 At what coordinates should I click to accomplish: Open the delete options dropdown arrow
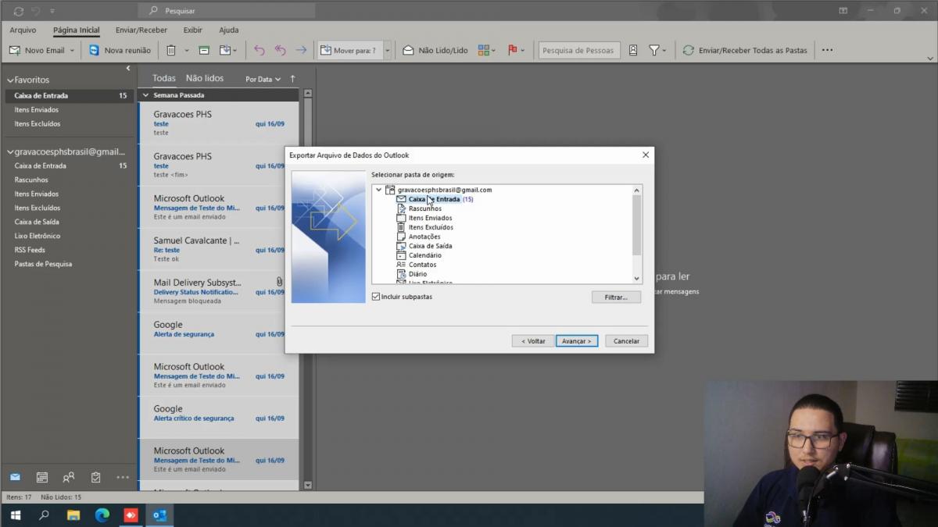click(186, 50)
